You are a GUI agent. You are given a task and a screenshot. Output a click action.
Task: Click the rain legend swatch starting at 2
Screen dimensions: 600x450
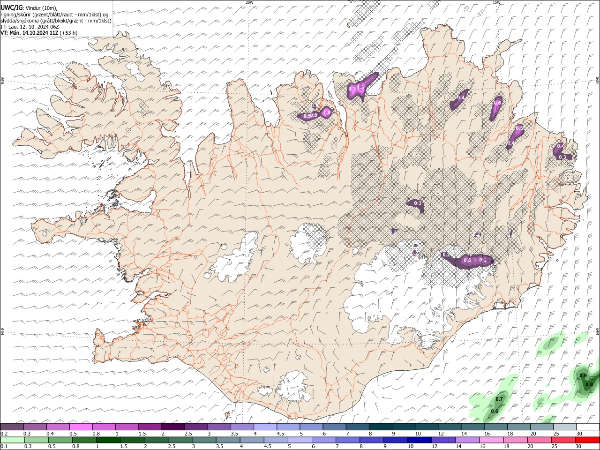[x=156, y=440]
